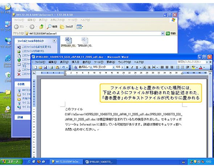
Task: Click the Recycle Bin desktop icon
Action: coord(8,77)
